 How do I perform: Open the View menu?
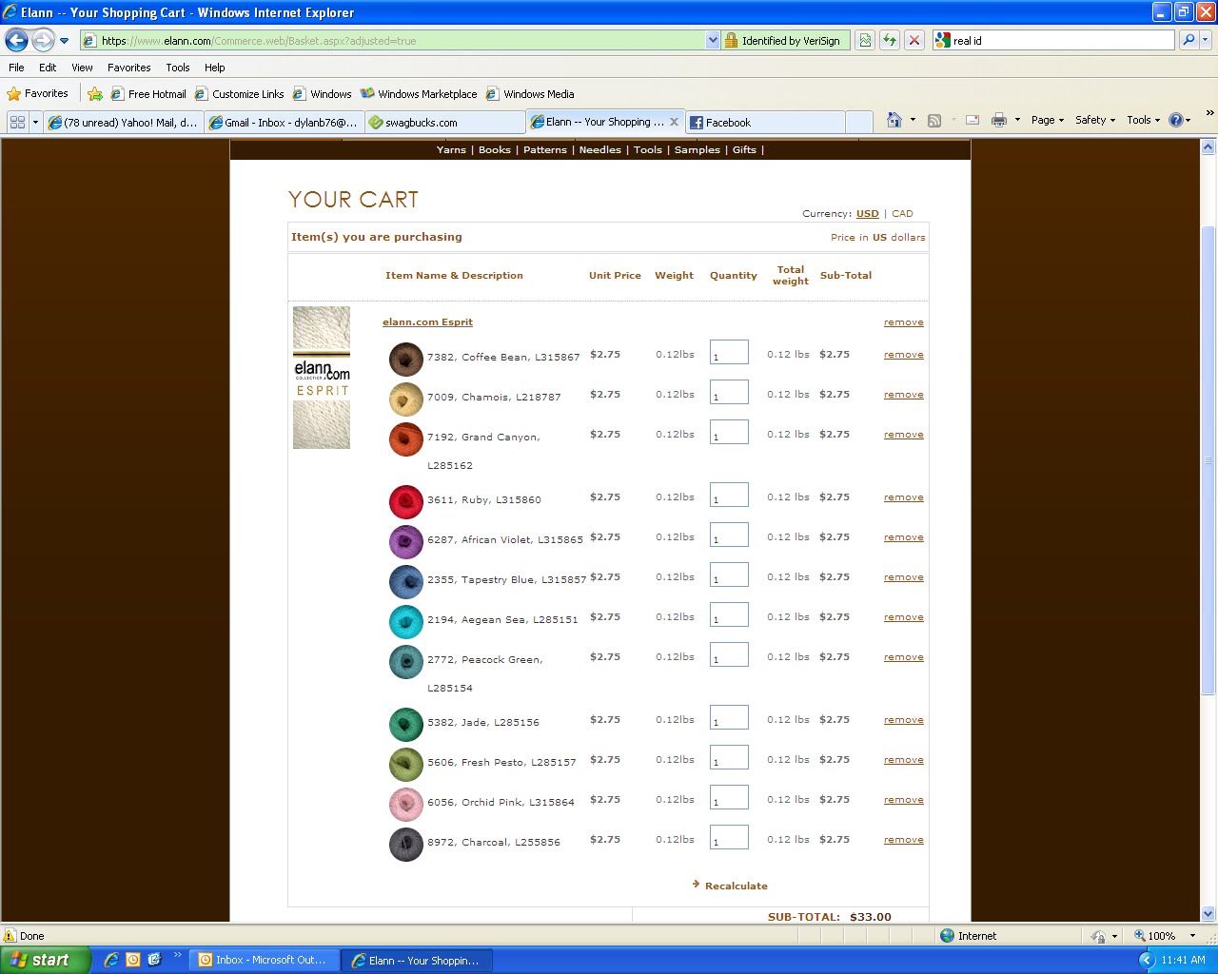82,68
